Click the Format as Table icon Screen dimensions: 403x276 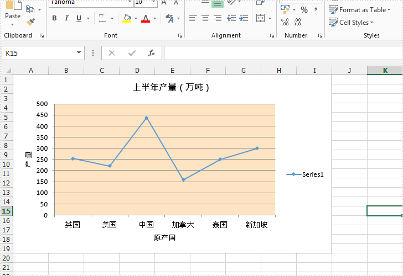tap(333, 9)
